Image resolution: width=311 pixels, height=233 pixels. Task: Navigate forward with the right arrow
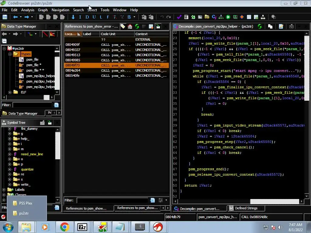pos(27,17)
